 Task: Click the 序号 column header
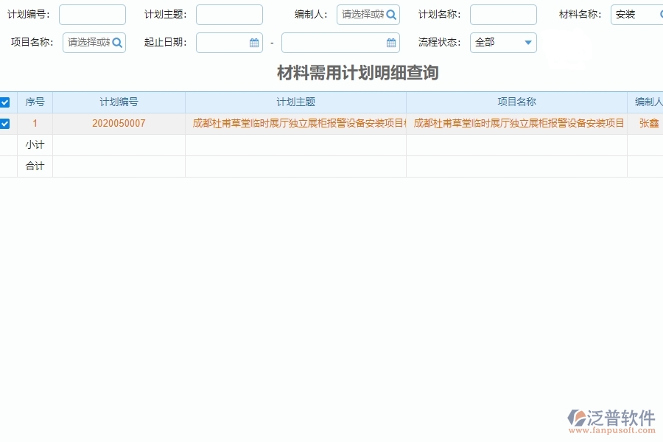click(x=35, y=102)
